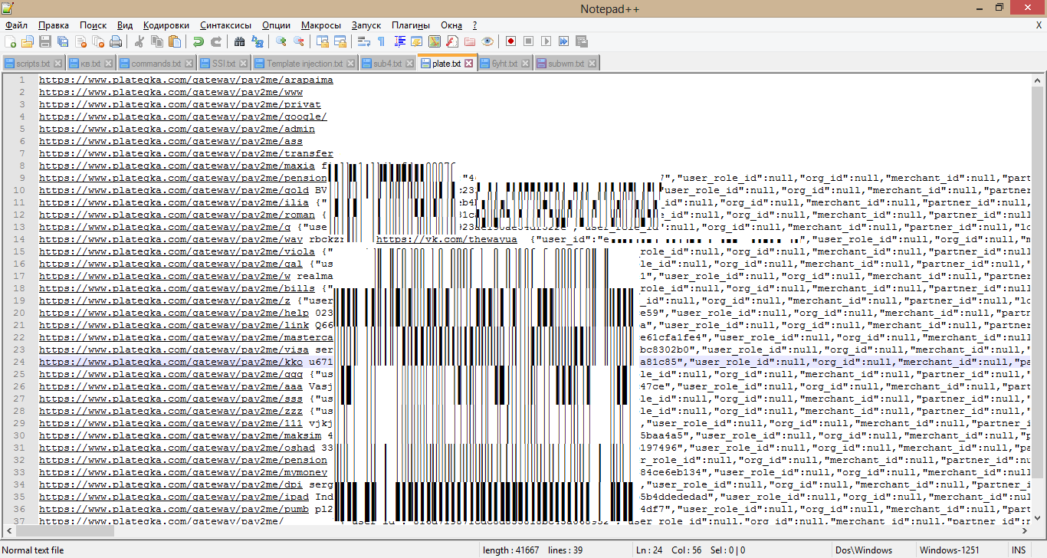The width and height of the screenshot is (1047, 558).
Task: Stop macro recording with the square button
Action: pos(529,41)
